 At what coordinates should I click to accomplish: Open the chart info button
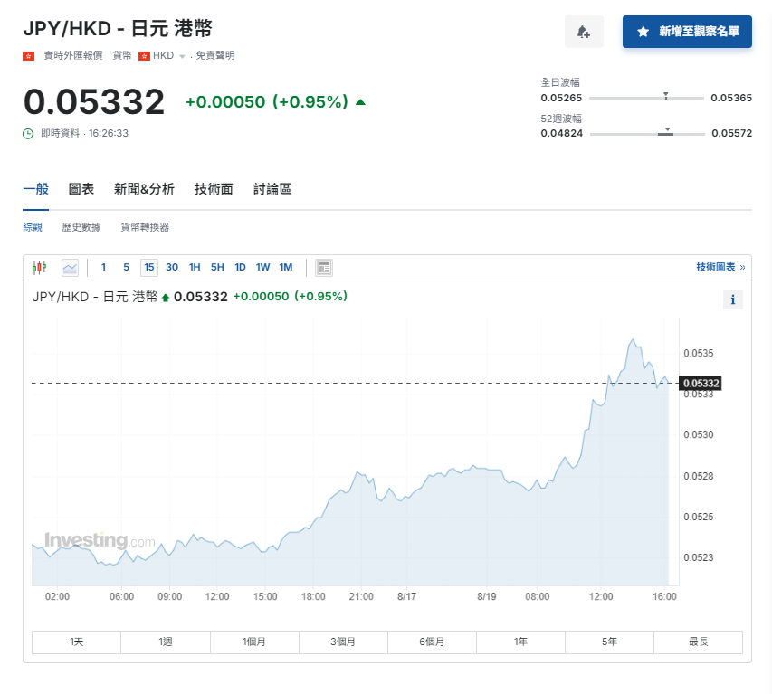tap(732, 299)
